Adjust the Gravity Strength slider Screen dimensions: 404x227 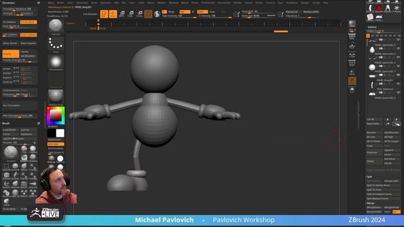point(20,61)
